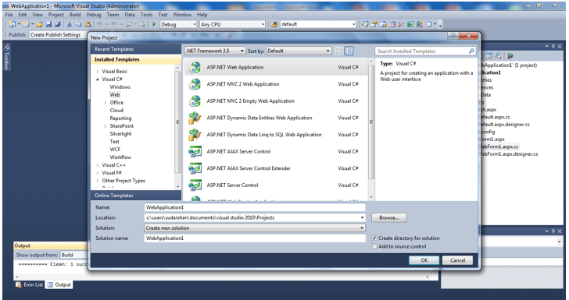Click the dialog Help question mark button
The image size is (569, 300).
pos(453,36)
